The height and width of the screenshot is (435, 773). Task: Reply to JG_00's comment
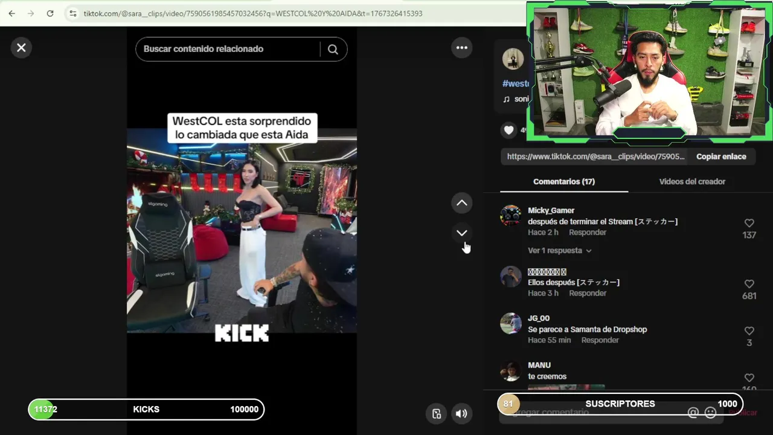pyautogui.click(x=600, y=341)
